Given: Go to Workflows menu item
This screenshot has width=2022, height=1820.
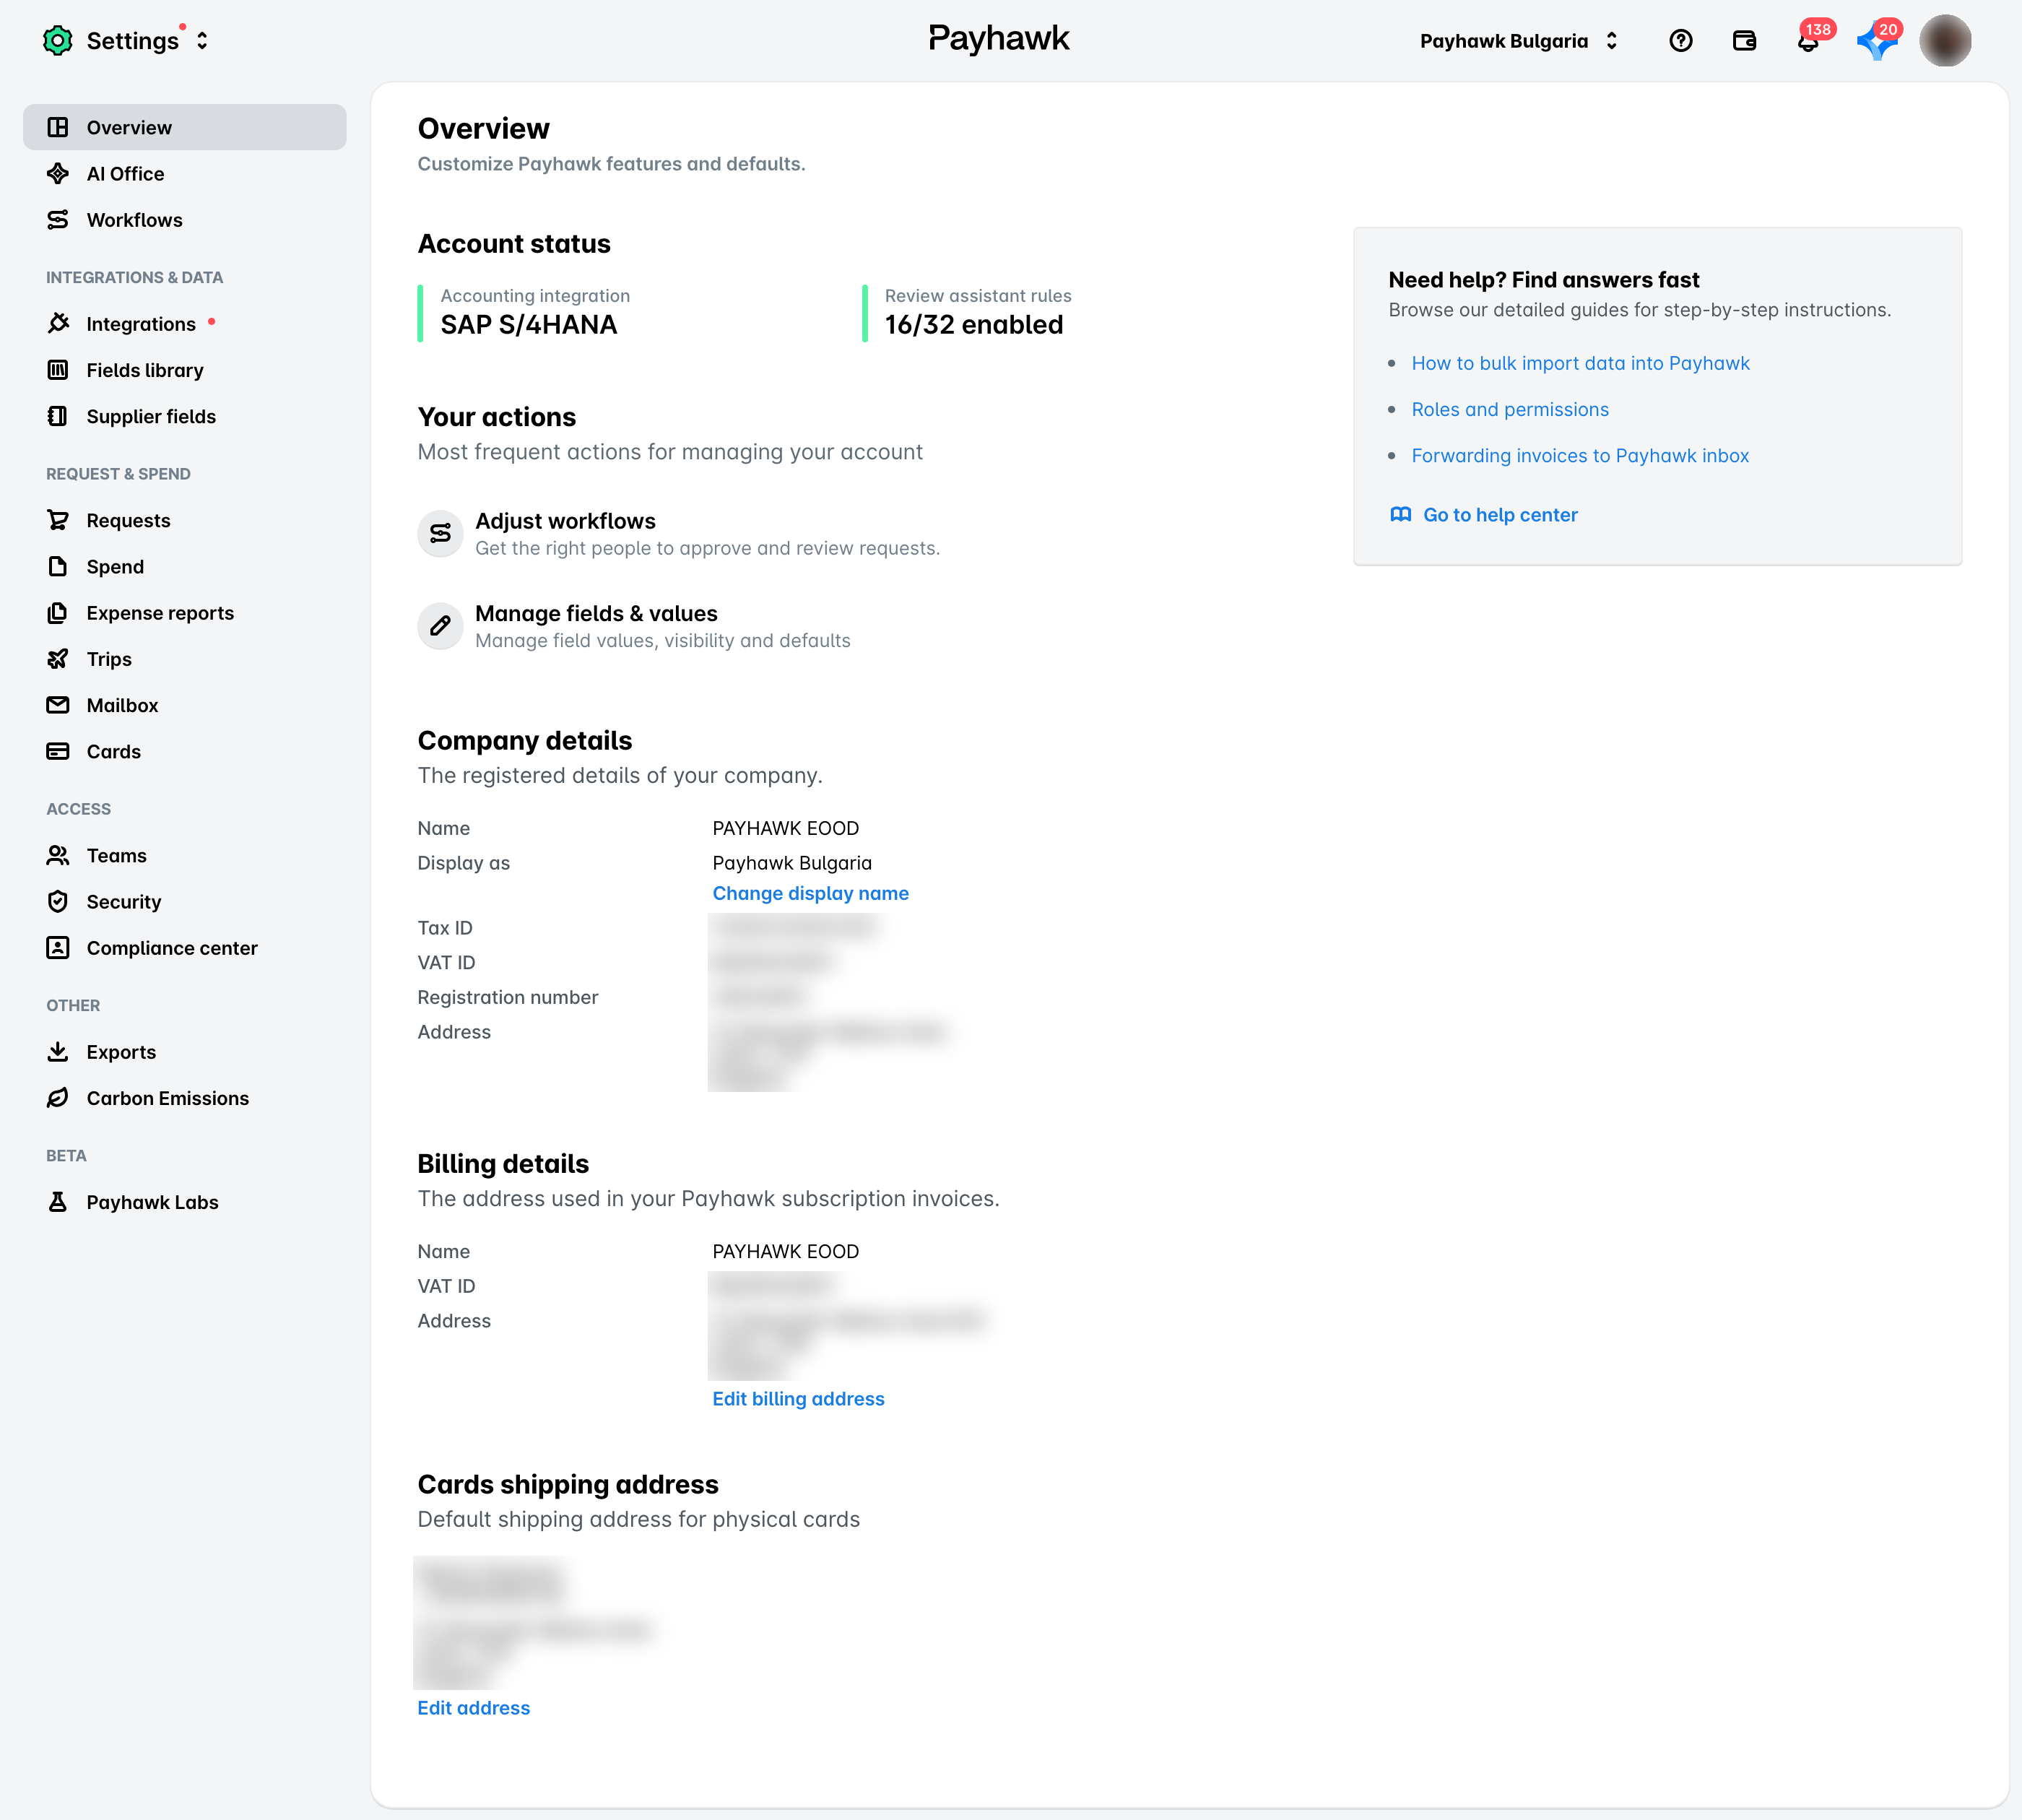Looking at the screenshot, I should (185, 219).
